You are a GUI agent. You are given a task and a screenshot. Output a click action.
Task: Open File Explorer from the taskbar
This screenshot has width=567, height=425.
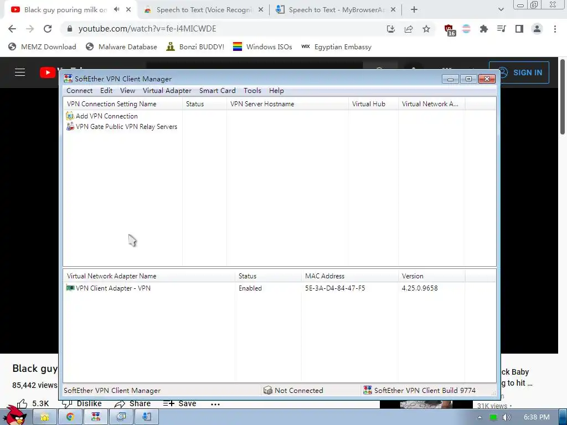[45, 417]
